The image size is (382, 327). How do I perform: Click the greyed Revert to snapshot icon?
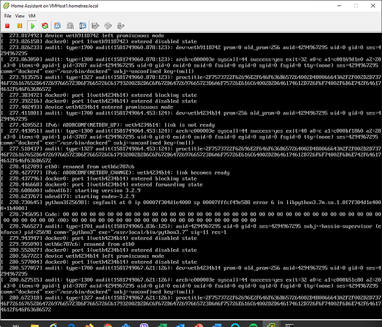tap(70, 26)
